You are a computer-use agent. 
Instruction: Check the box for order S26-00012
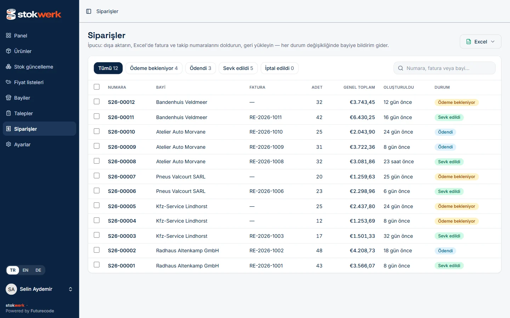coord(97,102)
